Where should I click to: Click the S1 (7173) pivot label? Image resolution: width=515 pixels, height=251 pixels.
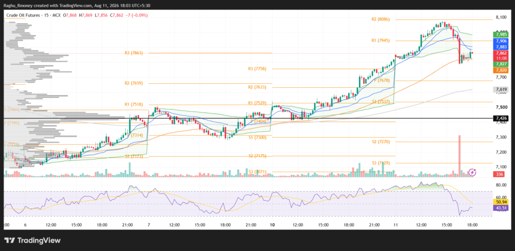(x=134, y=157)
